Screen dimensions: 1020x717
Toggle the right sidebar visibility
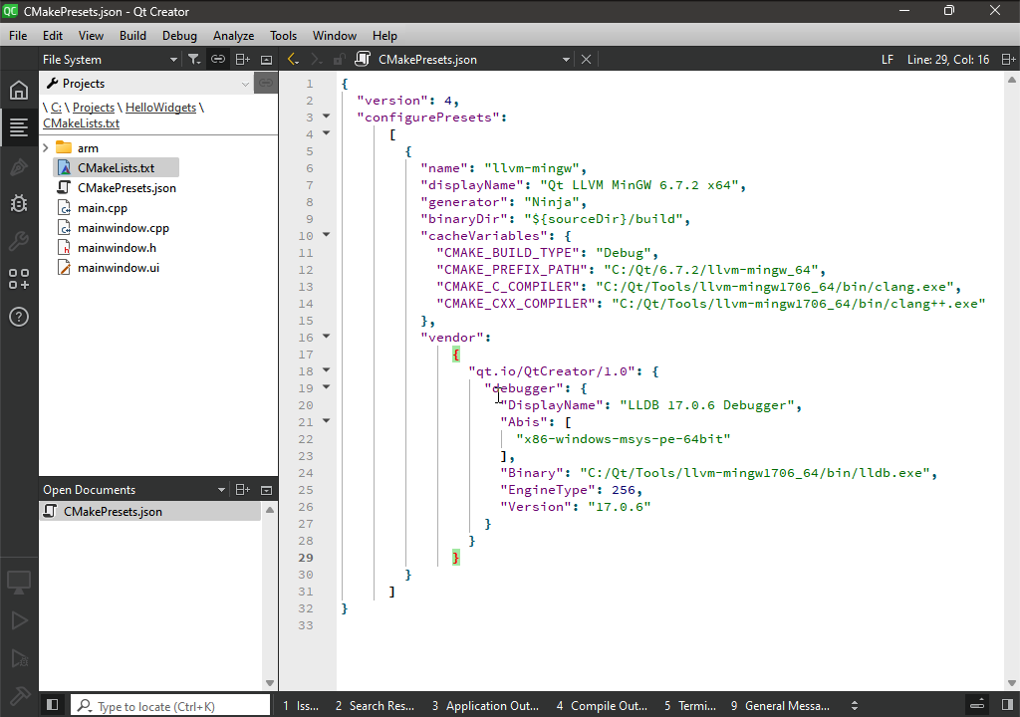point(1007,705)
